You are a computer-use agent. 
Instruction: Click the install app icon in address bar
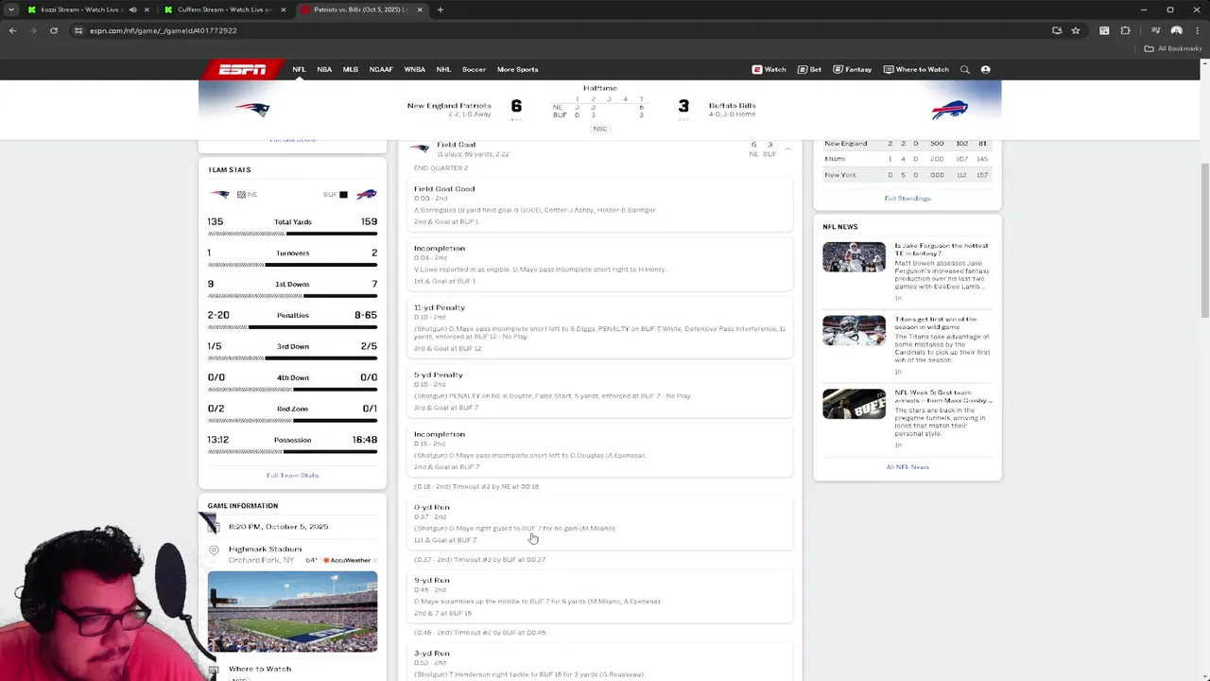[x=1057, y=30]
